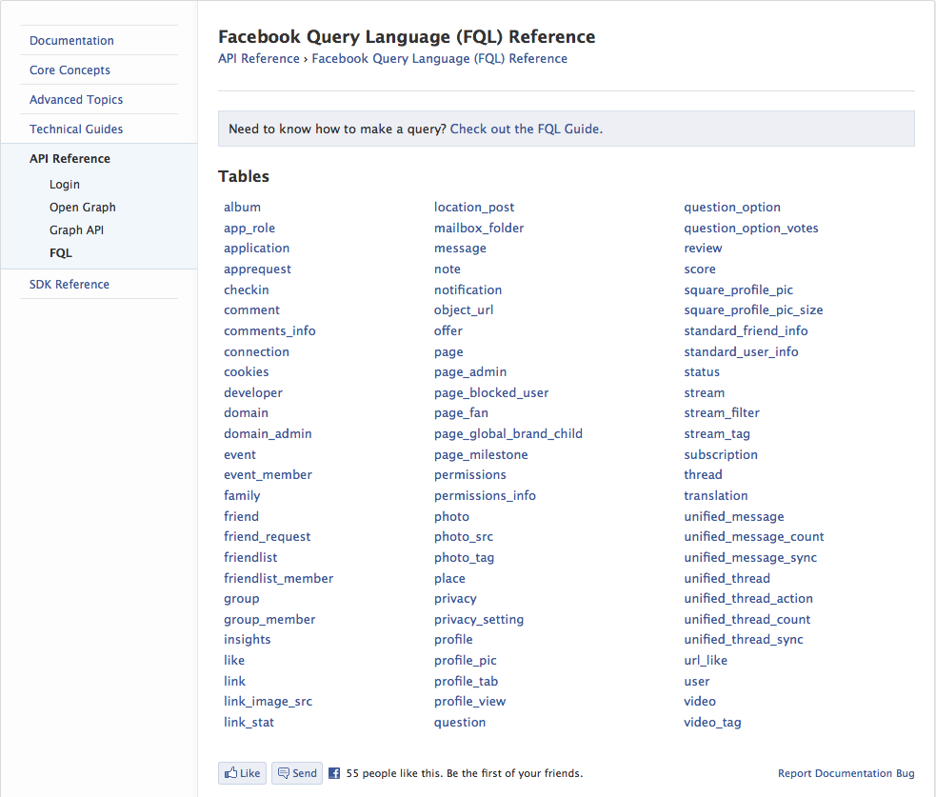The width and height of the screenshot is (936, 797).
Task: Open the score table link
Action: click(700, 269)
